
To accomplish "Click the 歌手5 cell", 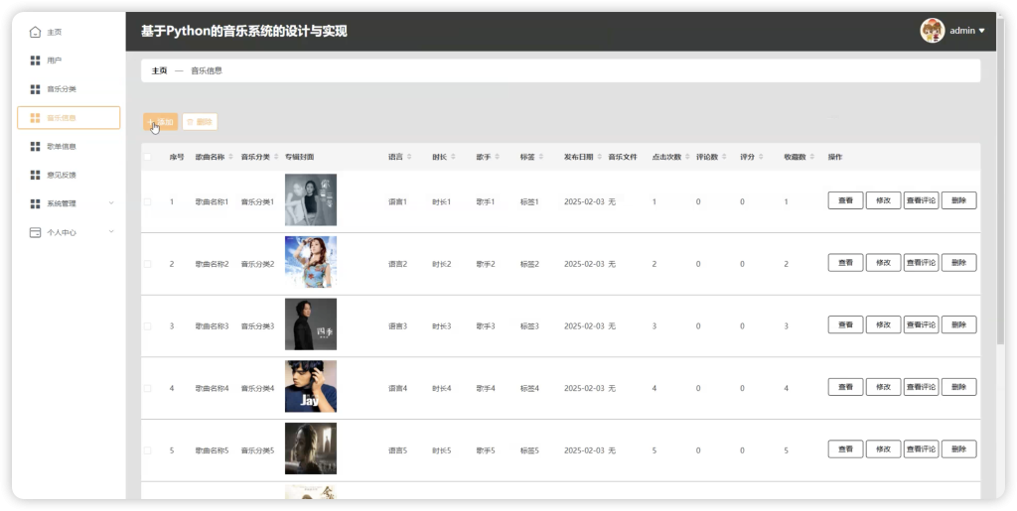I will point(485,450).
